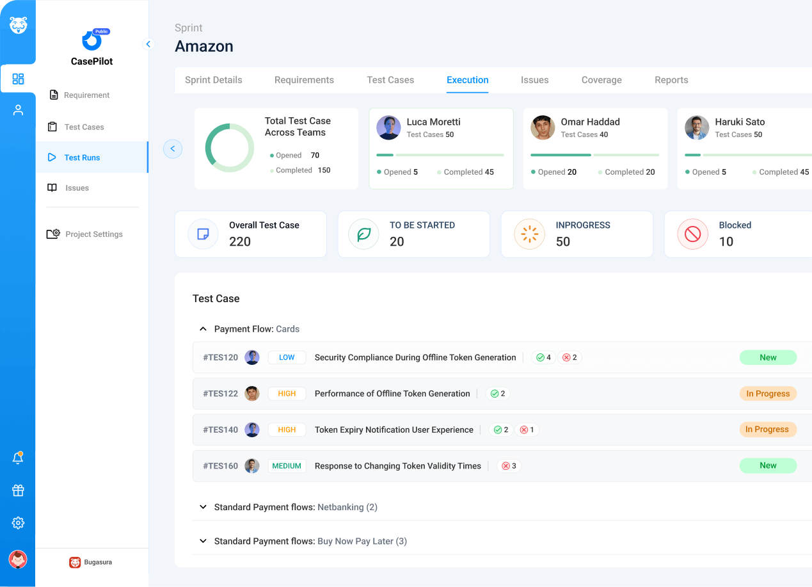The height and width of the screenshot is (587, 812).
Task: Open the gift box icon
Action: click(x=18, y=490)
